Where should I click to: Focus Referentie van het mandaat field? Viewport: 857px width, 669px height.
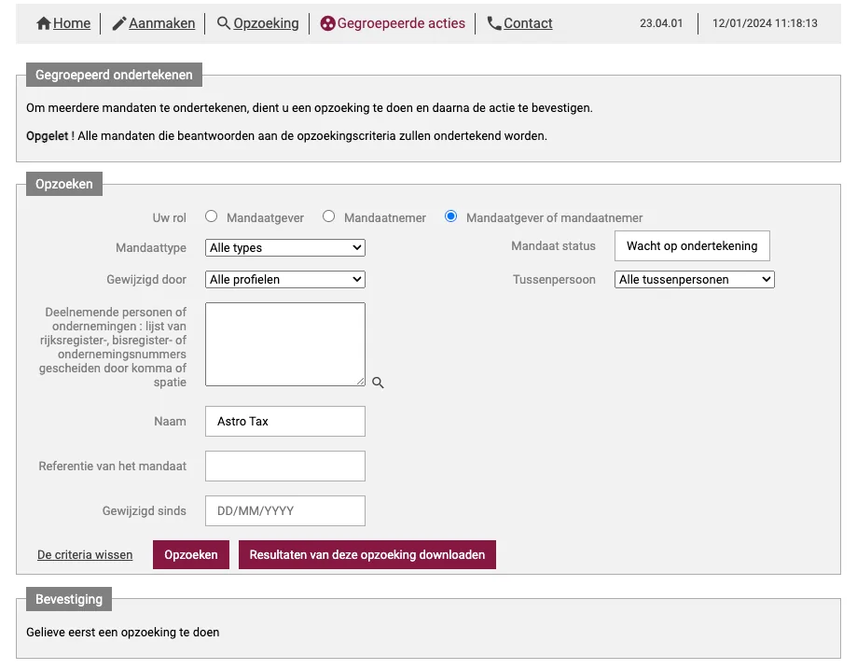point(285,466)
